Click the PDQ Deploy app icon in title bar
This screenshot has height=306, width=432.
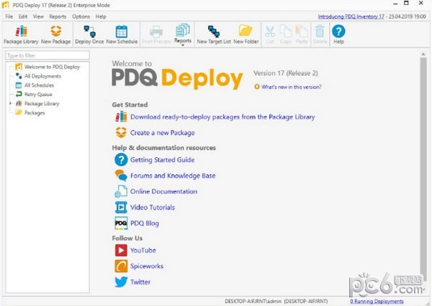[x=5, y=5]
